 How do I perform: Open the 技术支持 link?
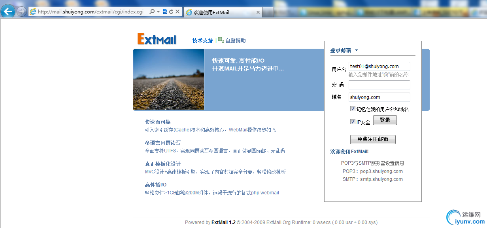click(x=202, y=40)
